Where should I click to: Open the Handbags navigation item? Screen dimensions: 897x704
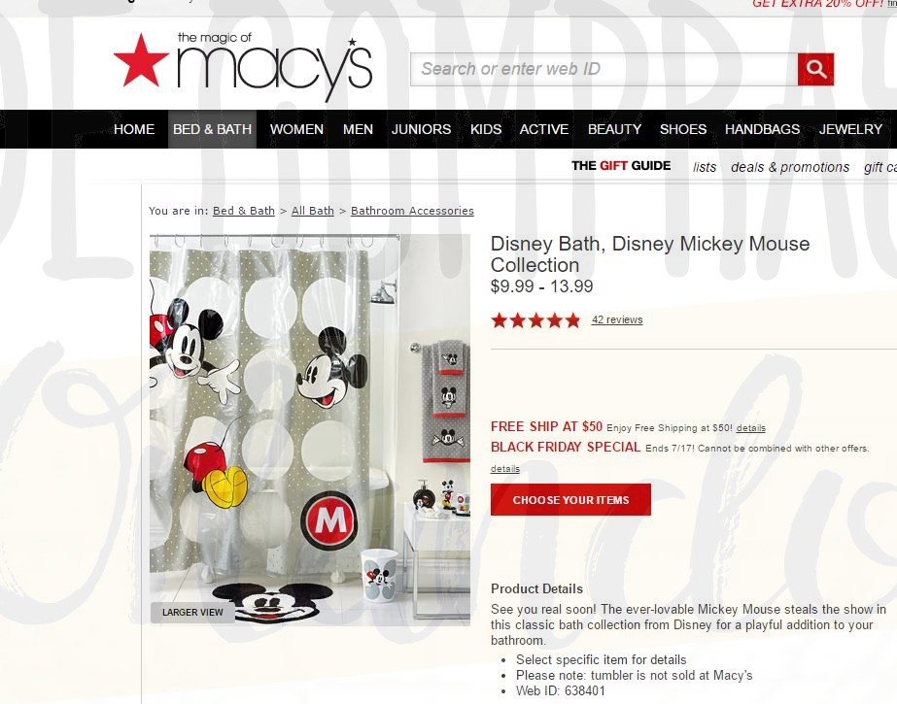point(762,129)
